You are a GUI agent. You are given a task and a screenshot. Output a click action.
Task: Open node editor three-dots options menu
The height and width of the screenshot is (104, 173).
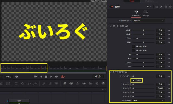coord(104,90)
